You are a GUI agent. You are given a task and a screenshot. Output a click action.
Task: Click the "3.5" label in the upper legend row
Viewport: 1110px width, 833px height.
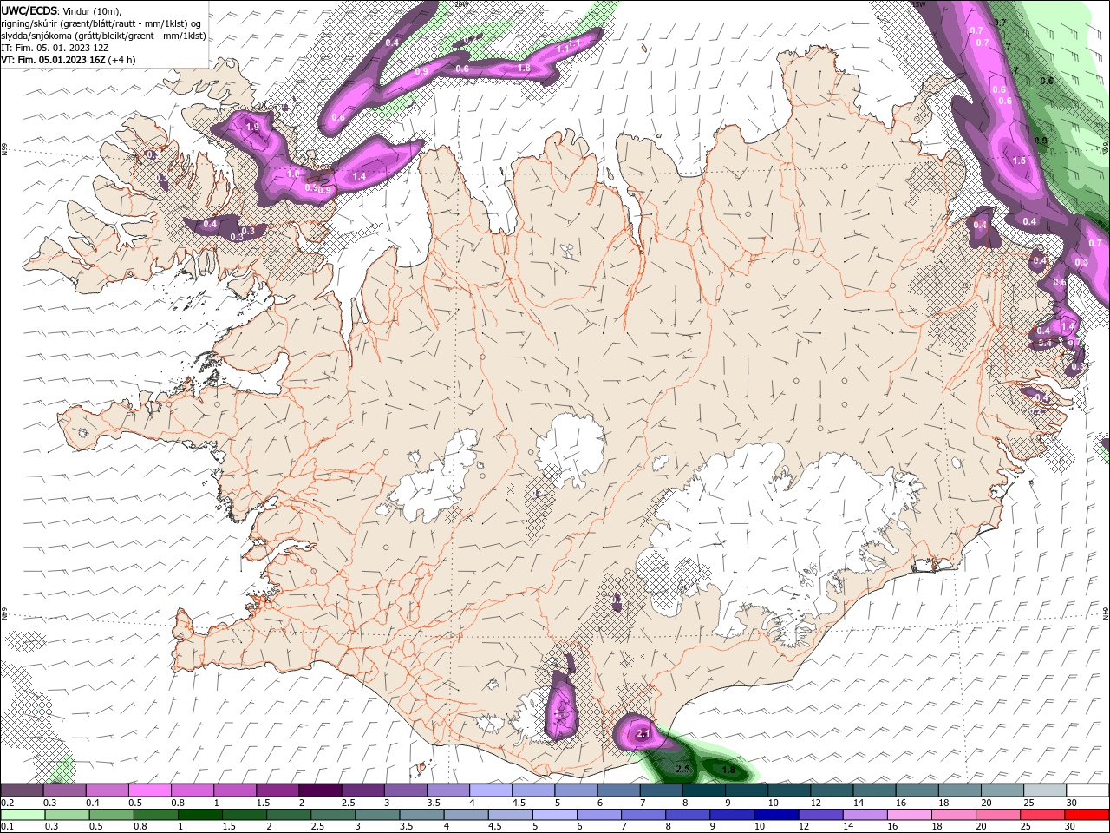coord(434,803)
